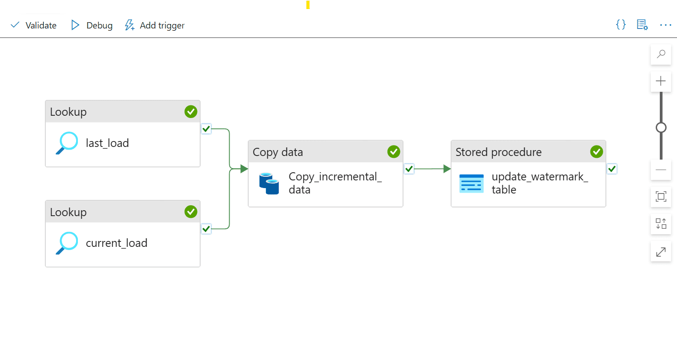Zoom out with the minus button
This screenshot has width=677, height=354.
coord(661,170)
